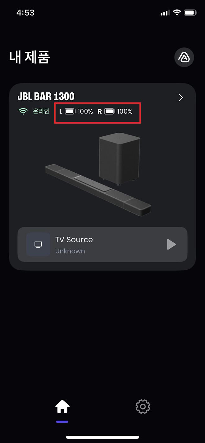Tap the status bar Wi-Fi icon

pyautogui.click(x=177, y=13)
